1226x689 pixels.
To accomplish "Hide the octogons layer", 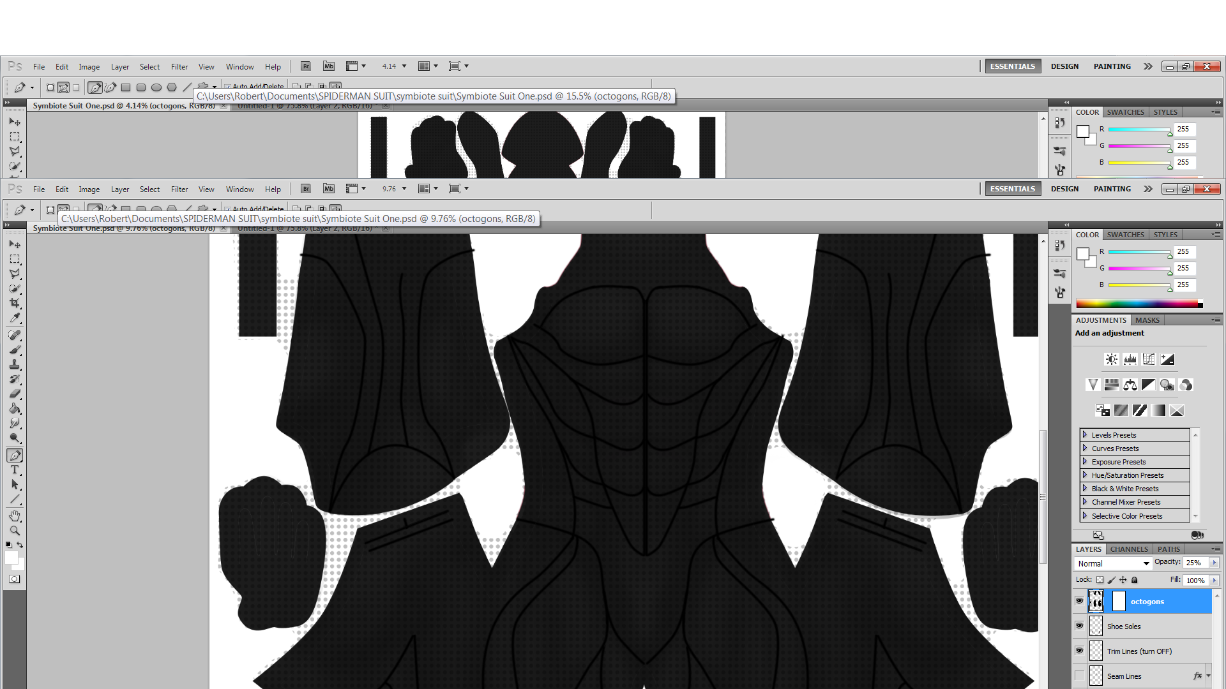I will point(1079,601).
